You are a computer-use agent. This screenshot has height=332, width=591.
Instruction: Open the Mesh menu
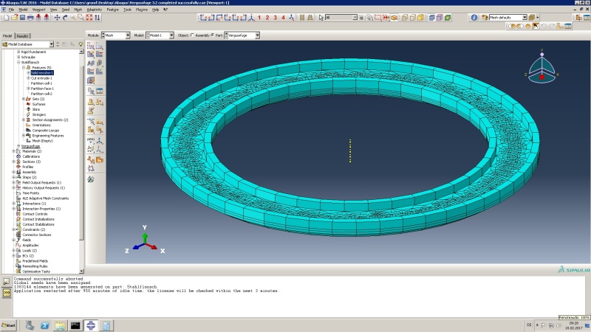78,10
